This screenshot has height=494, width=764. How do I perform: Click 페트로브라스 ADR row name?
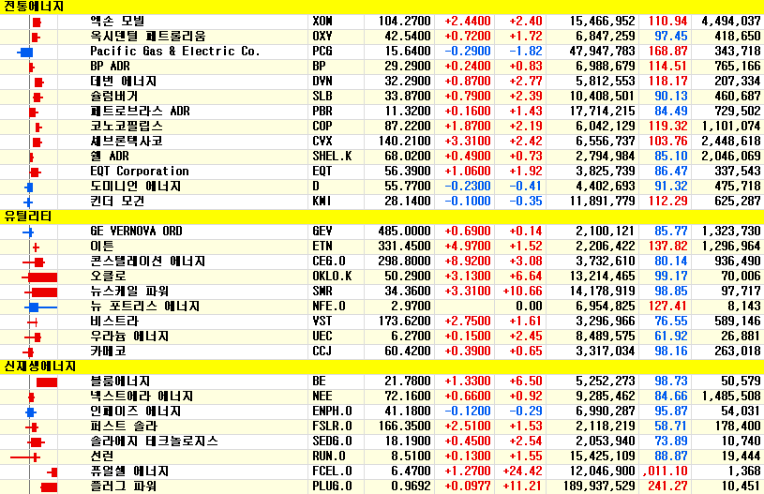coord(140,112)
